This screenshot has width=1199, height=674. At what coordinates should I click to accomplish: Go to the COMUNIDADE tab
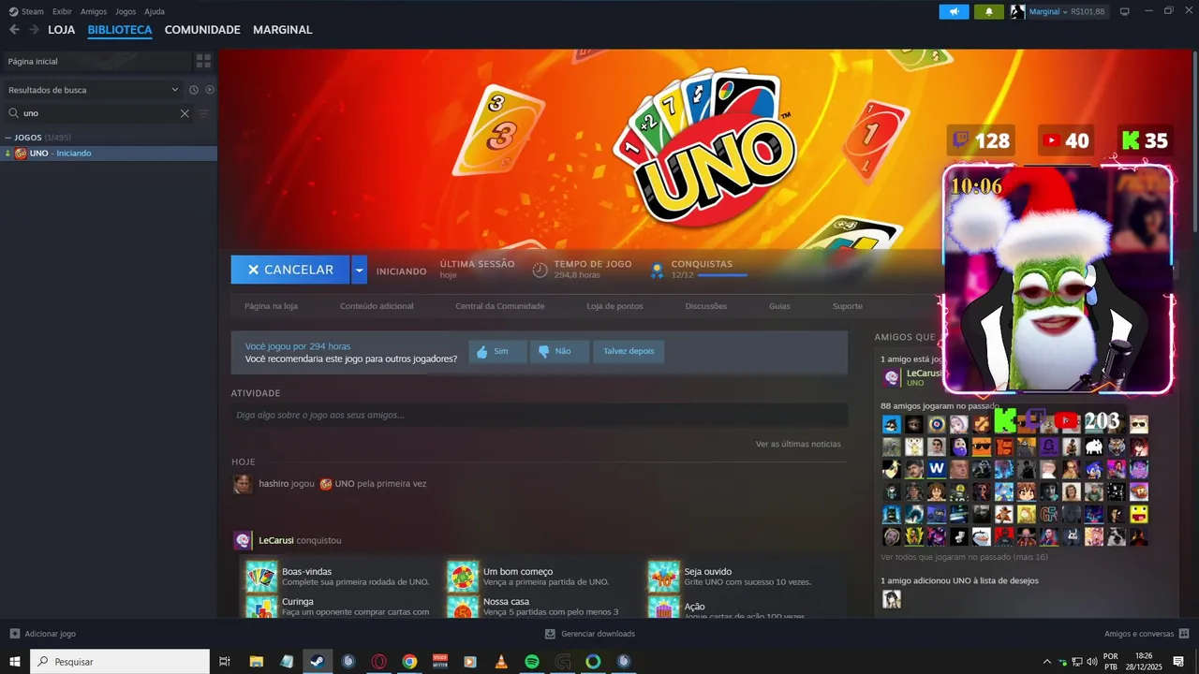click(202, 30)
